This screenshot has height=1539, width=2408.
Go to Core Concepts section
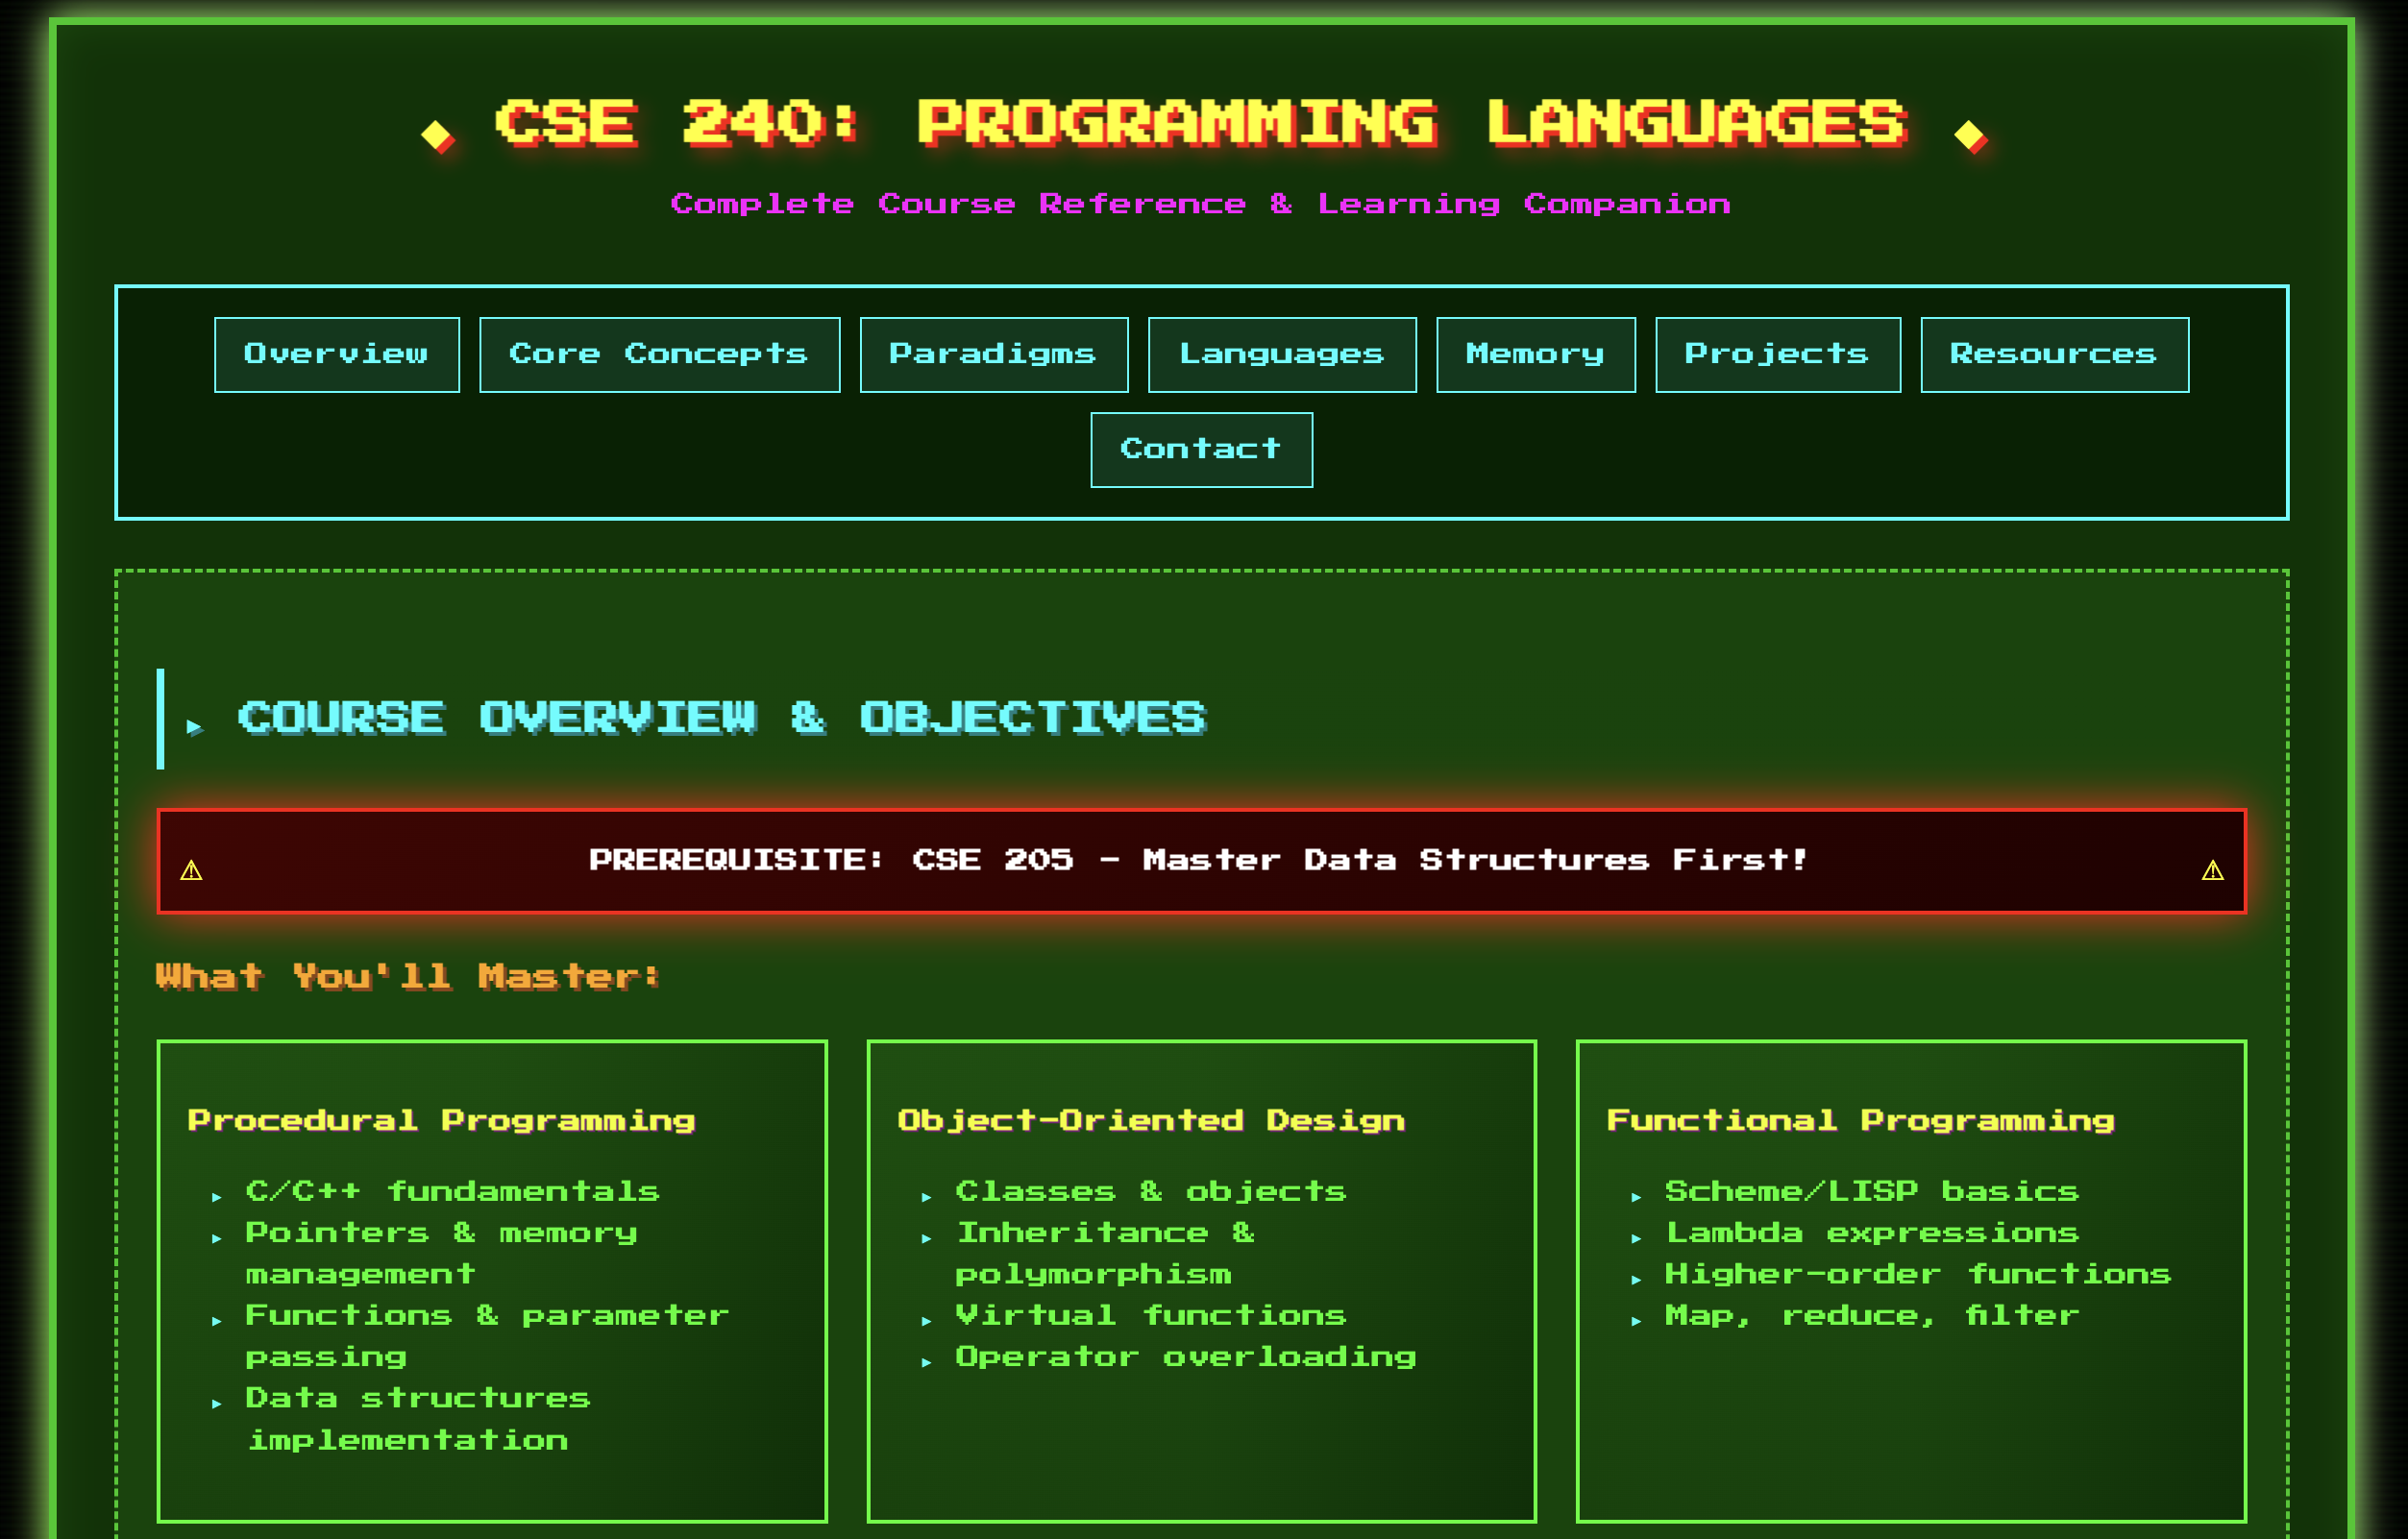pyautogui.click(x=659, y=355)
